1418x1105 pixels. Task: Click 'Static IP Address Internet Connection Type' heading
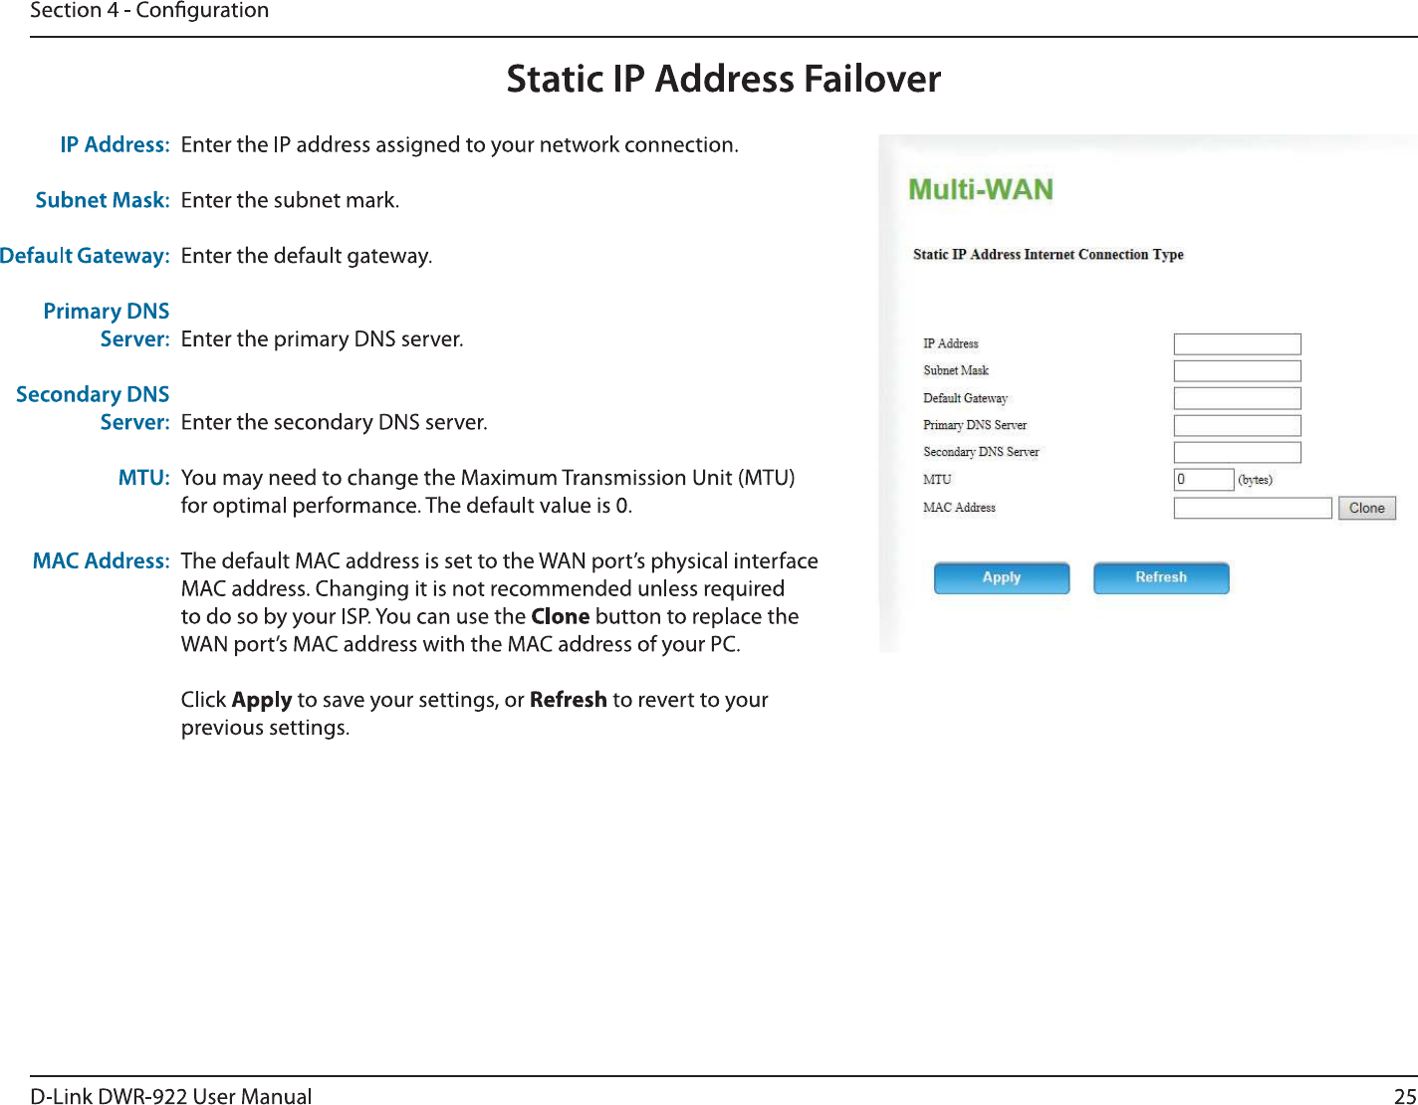pos(1048,255)
